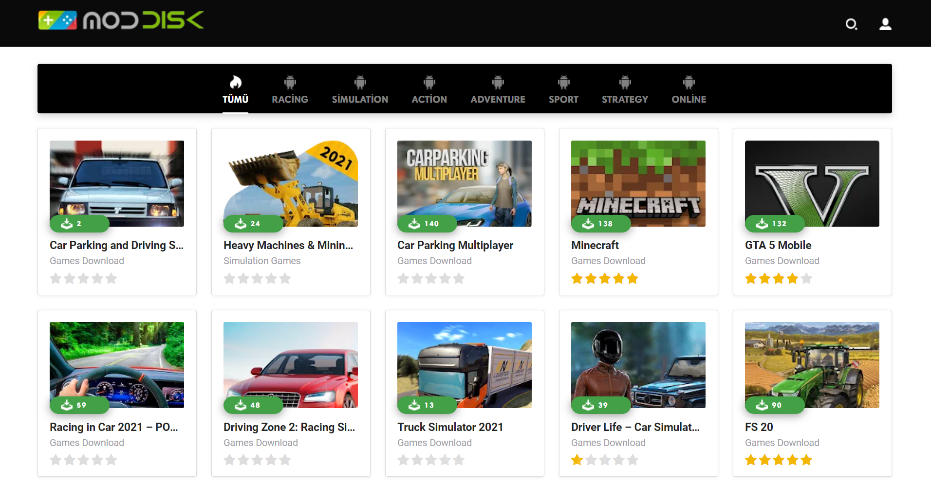Click the download badge on Minecraft
Image resolution: width=931 pixels, height=483 pixels.
600,224
